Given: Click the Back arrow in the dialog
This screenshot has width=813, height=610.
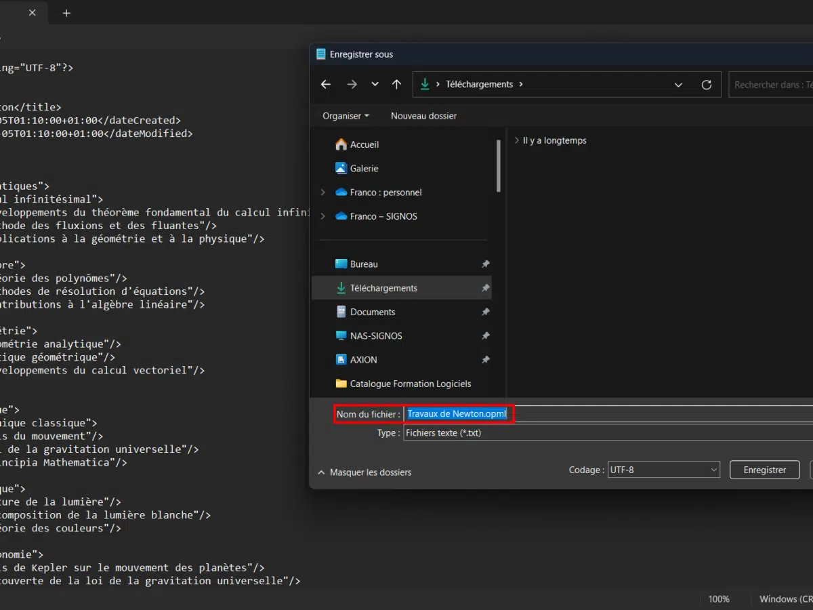Looking at the screenshot, I should click(326, 85).
